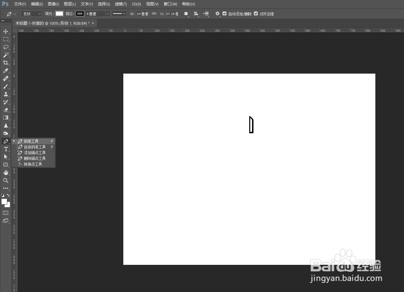The height and width of the screenshot is (292, 404).
Task: Toggle Quick Mask mode
Action: (6, 213)
